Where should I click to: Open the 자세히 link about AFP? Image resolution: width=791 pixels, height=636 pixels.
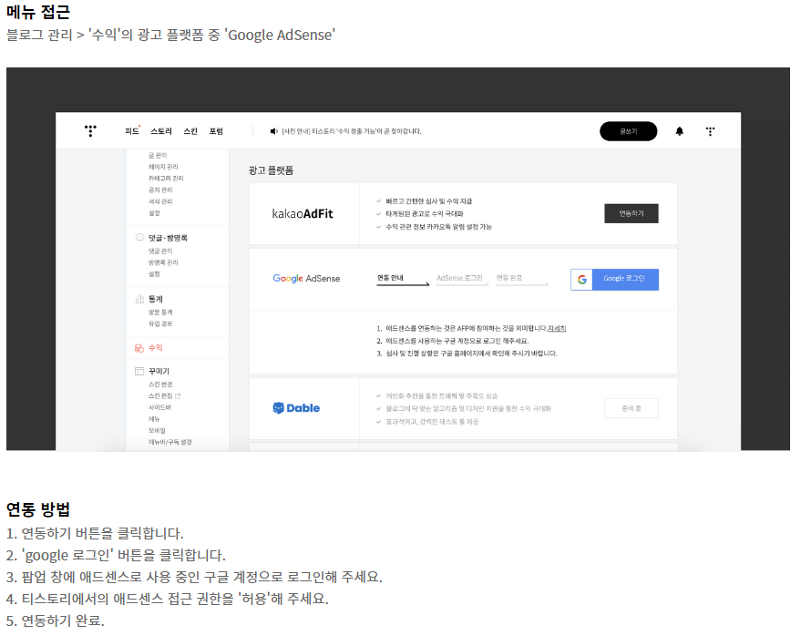pos(557,328)
